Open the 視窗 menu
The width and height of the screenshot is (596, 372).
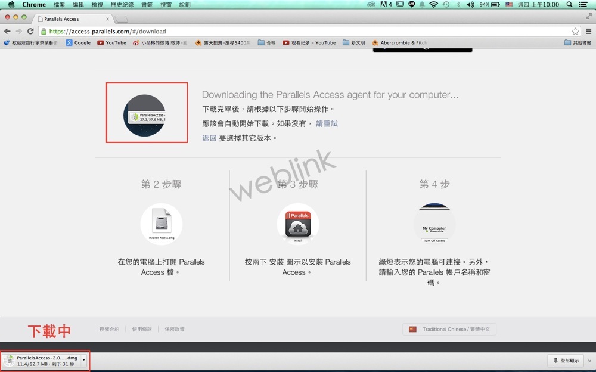click(x=166, y=5)
